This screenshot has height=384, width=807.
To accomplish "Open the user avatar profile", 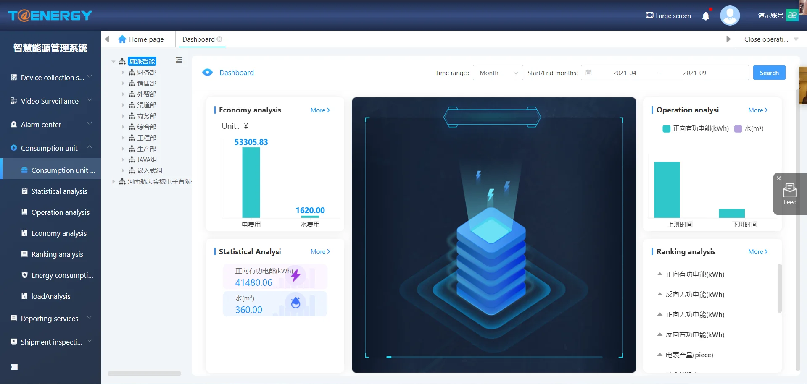I will [730, 16].
